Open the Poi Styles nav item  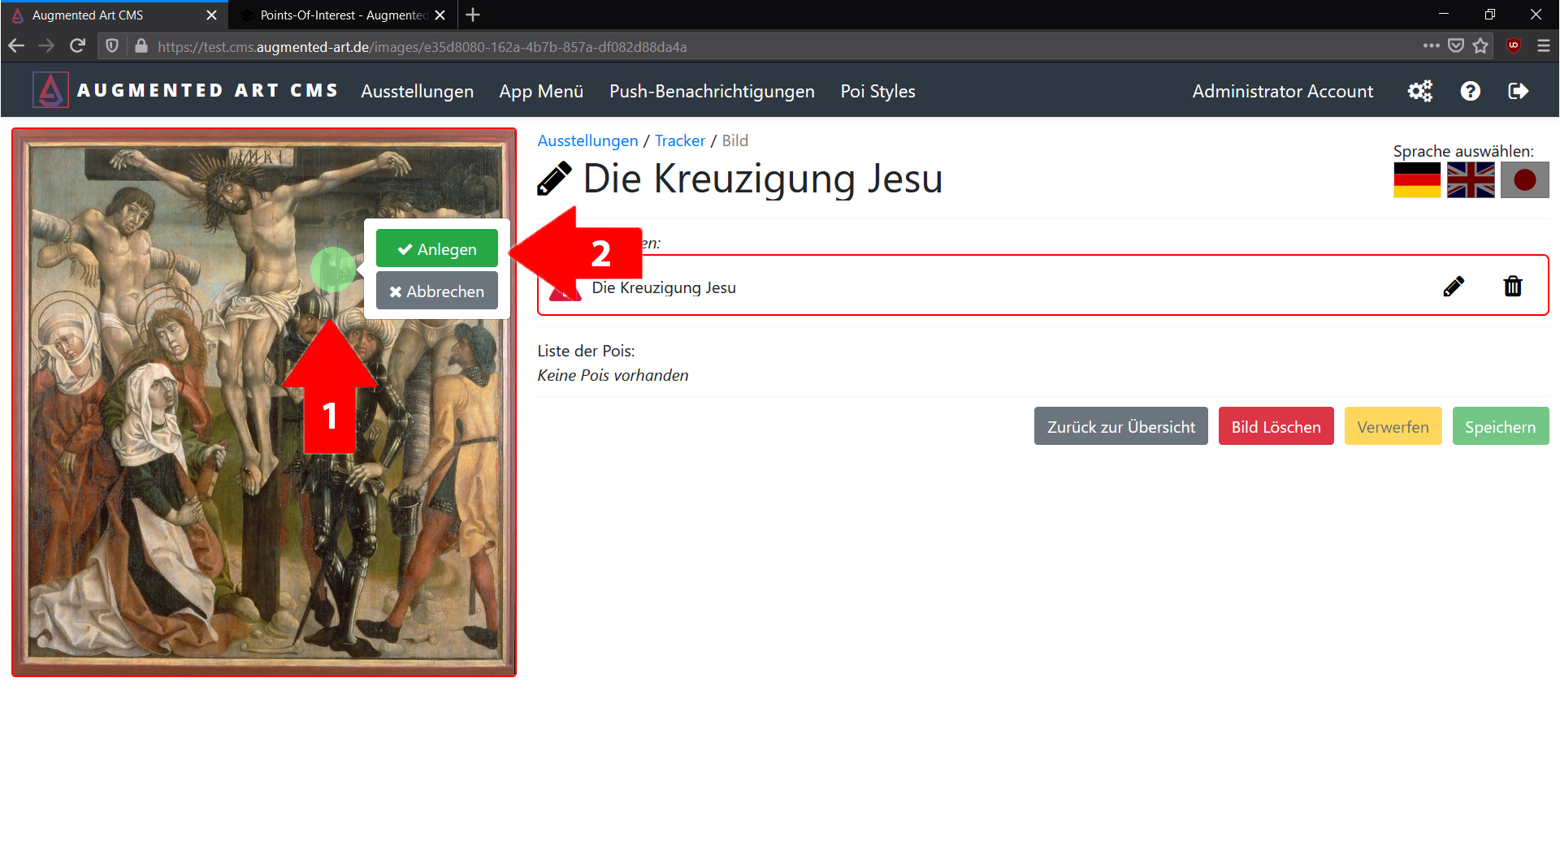877,91
